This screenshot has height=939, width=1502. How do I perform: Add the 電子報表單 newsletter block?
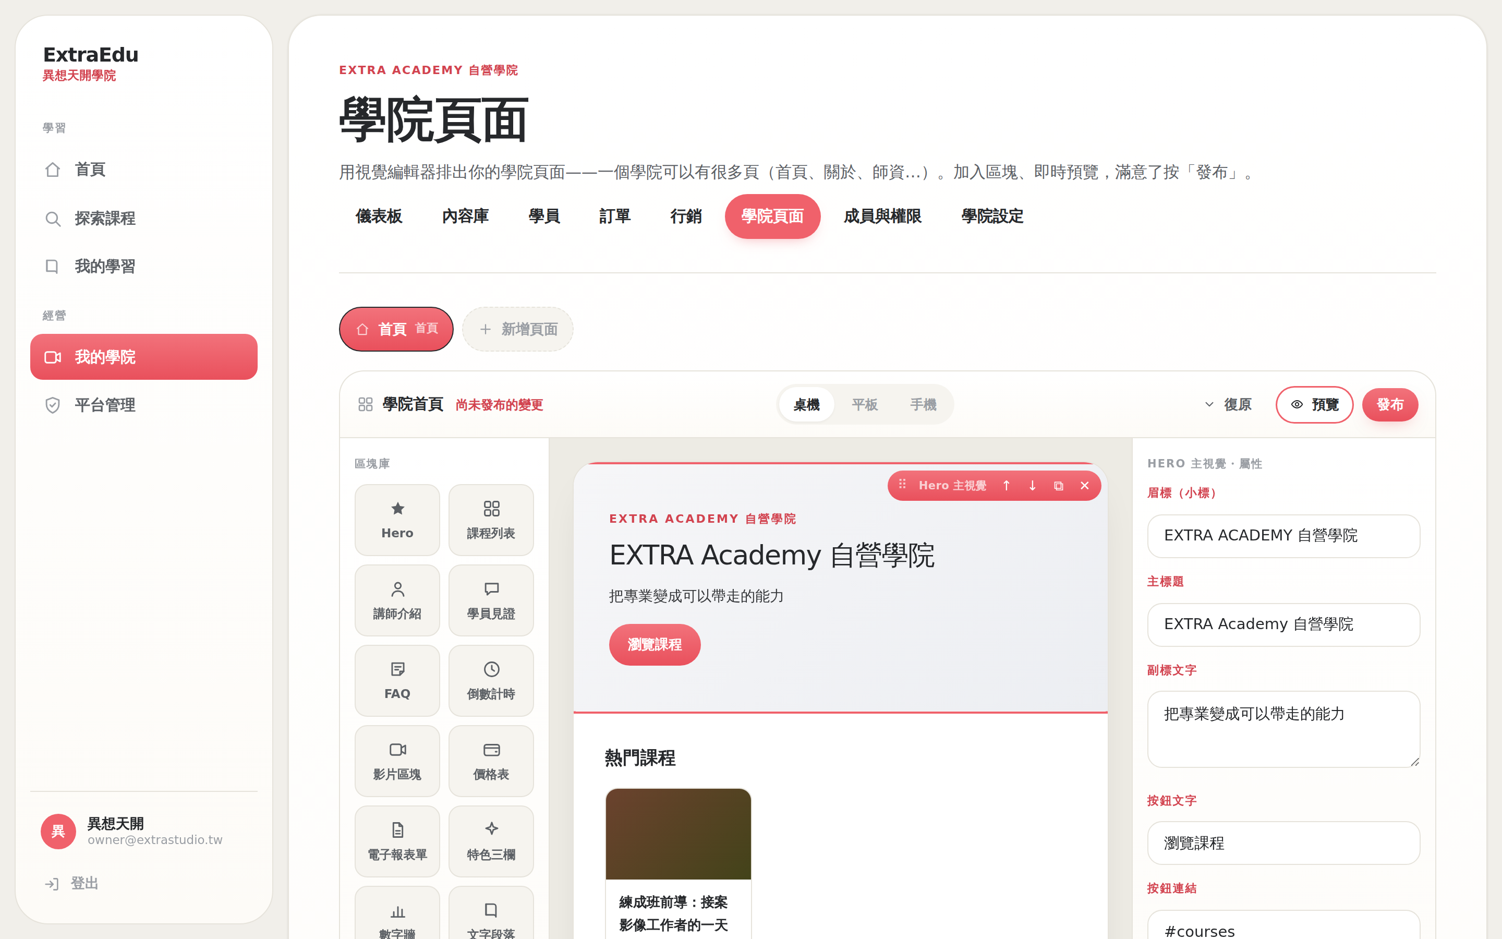[x=397, y=841]
